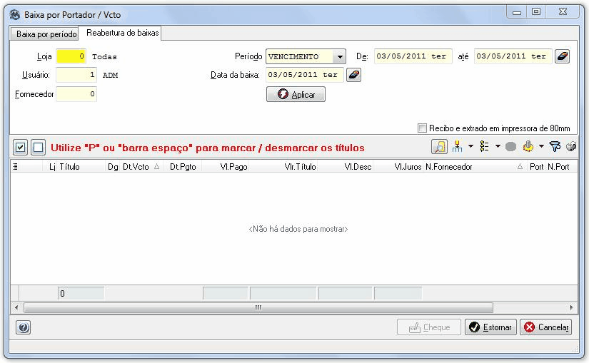Image resolution: width=589 pixels, height=363 pixels.
Task: Click the Dg column header
Action: click(x=113, y=167)
